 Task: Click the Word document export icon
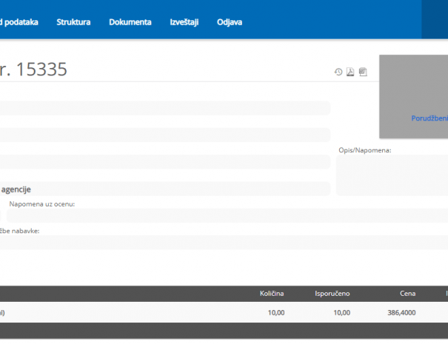tap(363, 72)
